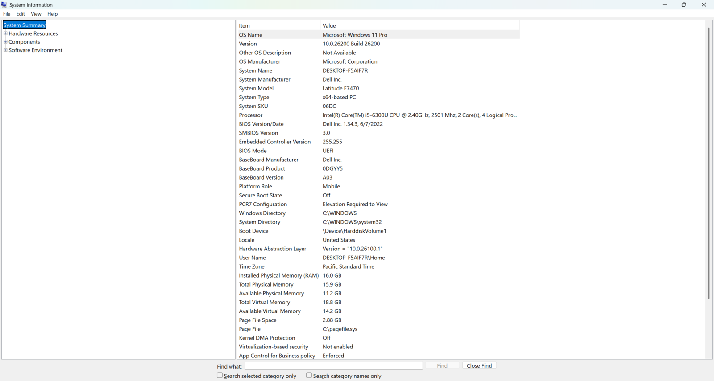This screenshot has height=381, width=714.
Task: Click the System Information title bar icon
Action: (x=4, y=5)
